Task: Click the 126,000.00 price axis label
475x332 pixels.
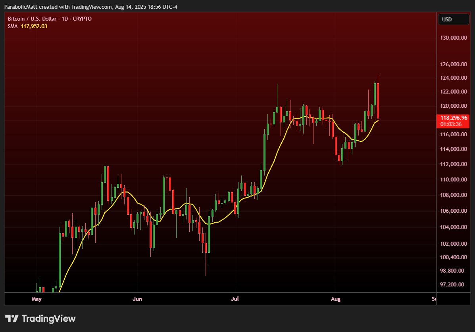Action: click(x=453, y=64)
